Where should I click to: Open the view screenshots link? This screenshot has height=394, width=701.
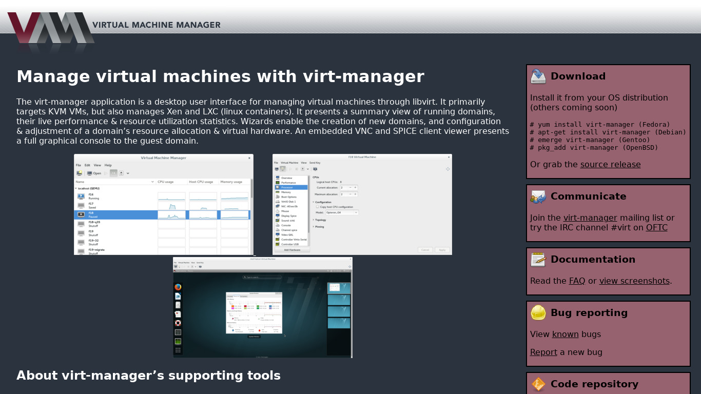634,281
